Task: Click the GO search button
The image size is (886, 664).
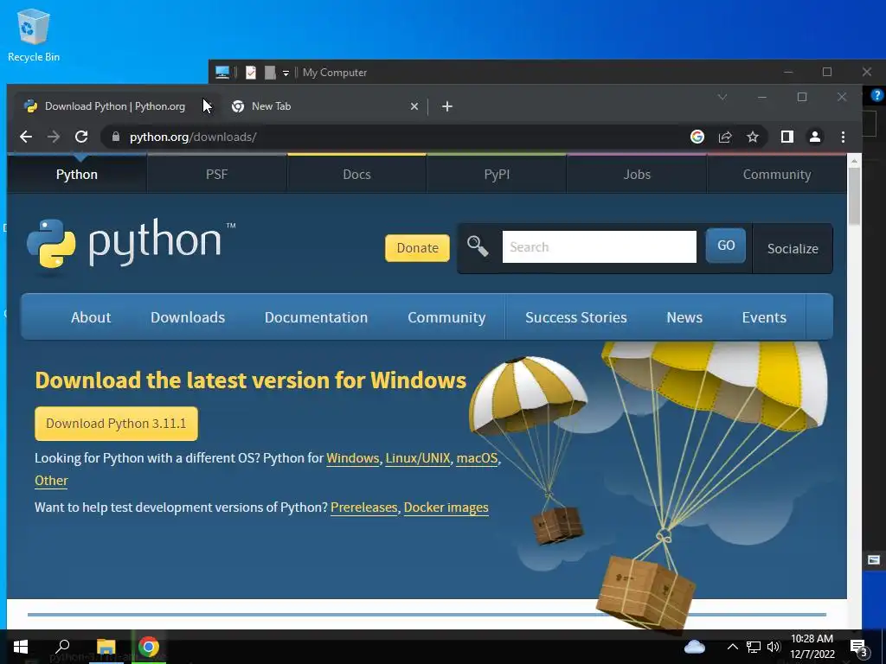Action: pos(726,246)
